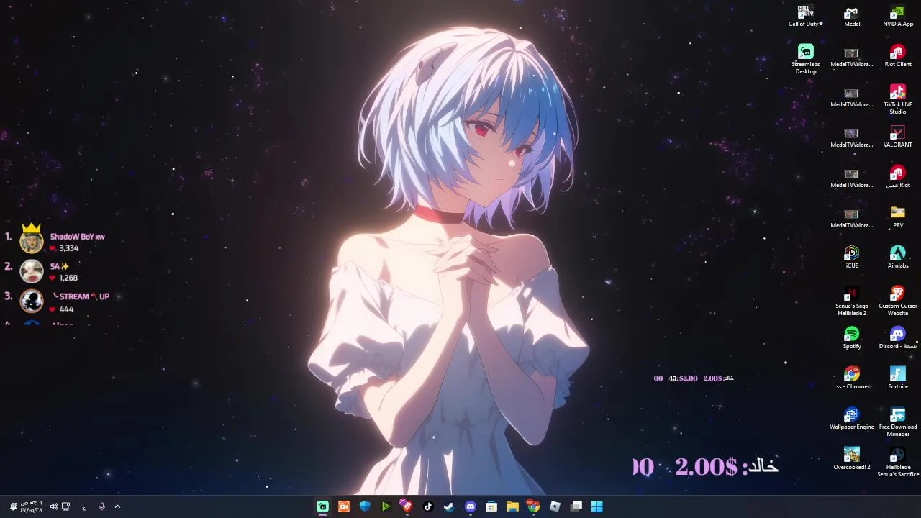Select the ss - Chrome desktop shortcut

[x=852, y=379]
